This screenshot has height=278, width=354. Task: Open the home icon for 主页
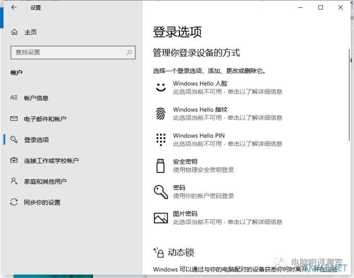[14, 32]
